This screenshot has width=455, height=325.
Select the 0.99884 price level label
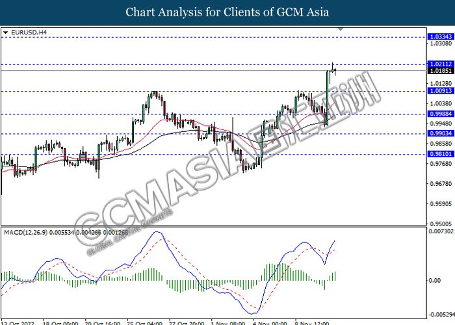tap(441, 114)
